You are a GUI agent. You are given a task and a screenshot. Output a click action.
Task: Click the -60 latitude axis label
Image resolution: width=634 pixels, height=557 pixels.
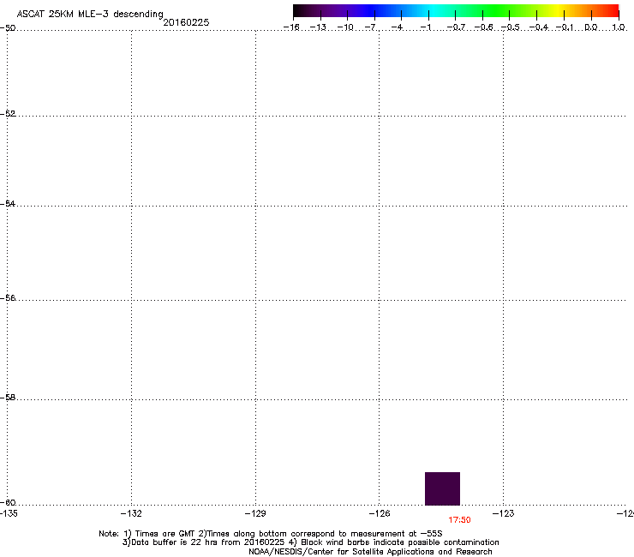[8, 502]
